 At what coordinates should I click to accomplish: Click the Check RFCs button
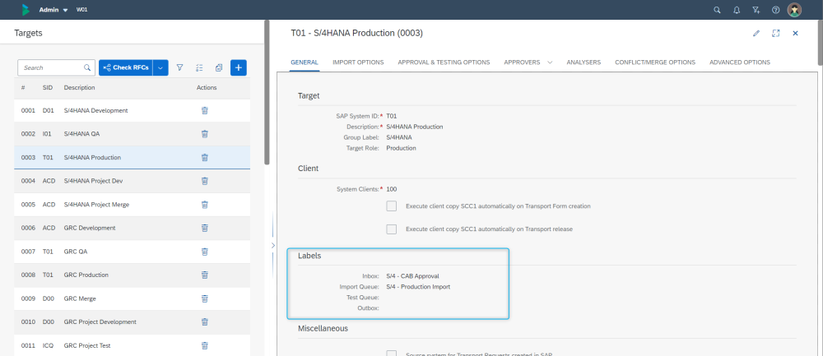(x=126, y=67)
